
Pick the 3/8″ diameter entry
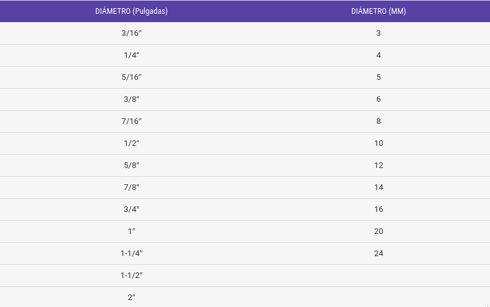pos(131,99)
